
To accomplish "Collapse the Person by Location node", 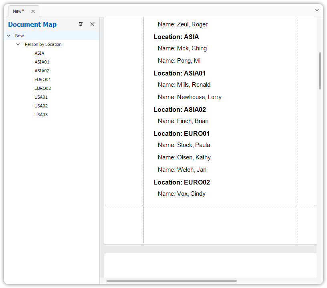I will point(18,44).
